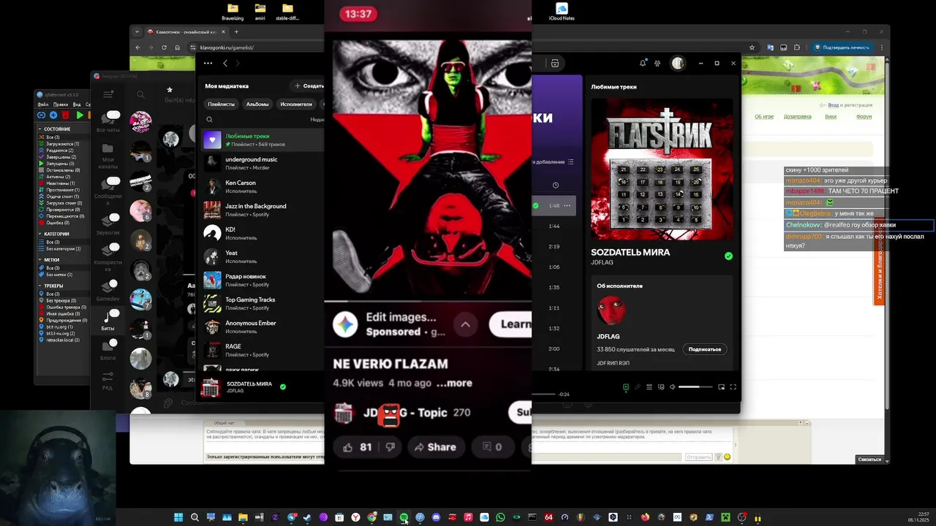Open Ken Carson artist in library
936x526 pixels.
coord(263,187)
